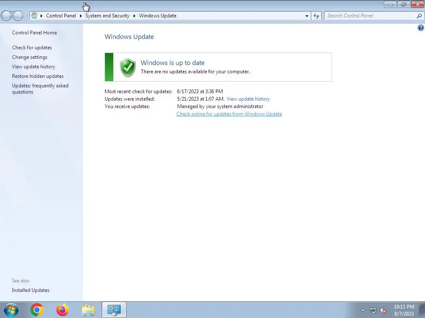
Task: Click the Forward navigation arrow button
Action: 18,16
